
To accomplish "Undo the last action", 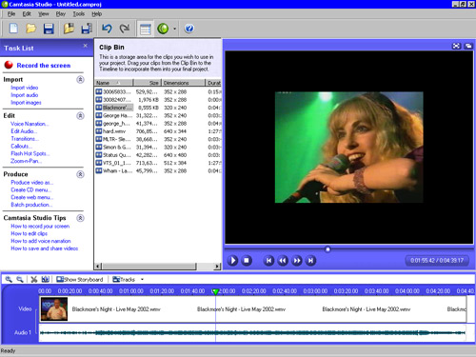I will tap(107, 29).
